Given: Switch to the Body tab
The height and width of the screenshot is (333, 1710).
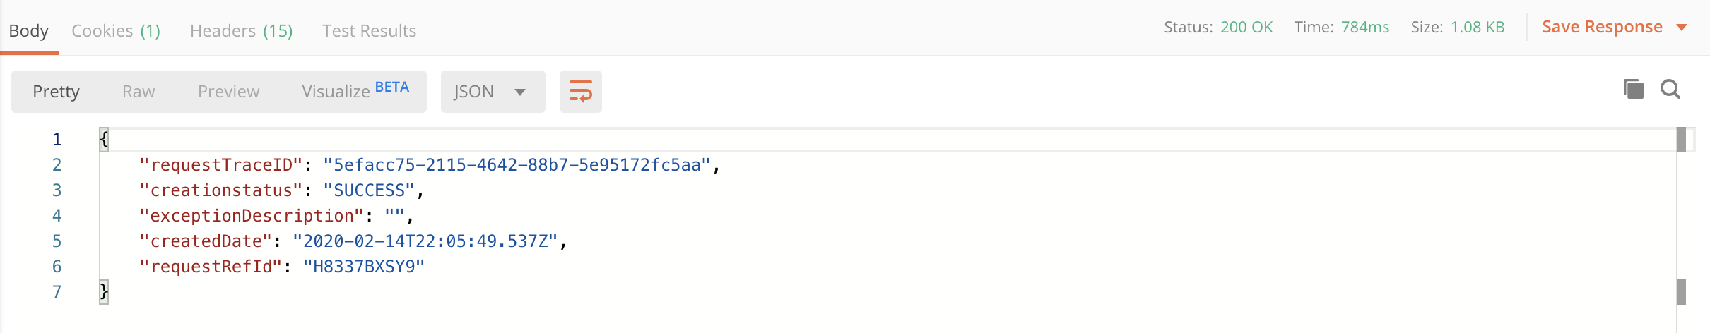Looking at the screenshot, I should click(x=29, y=31).
